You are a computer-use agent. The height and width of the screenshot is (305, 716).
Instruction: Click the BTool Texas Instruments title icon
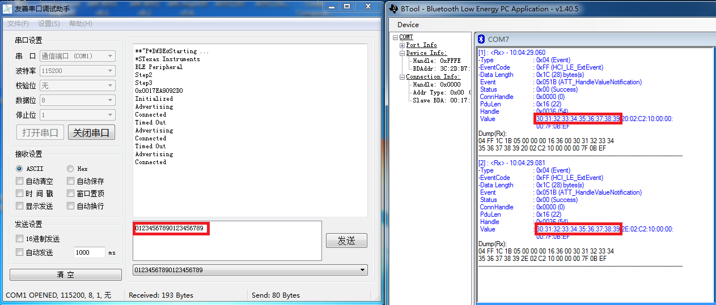click(x=394, y=8)
